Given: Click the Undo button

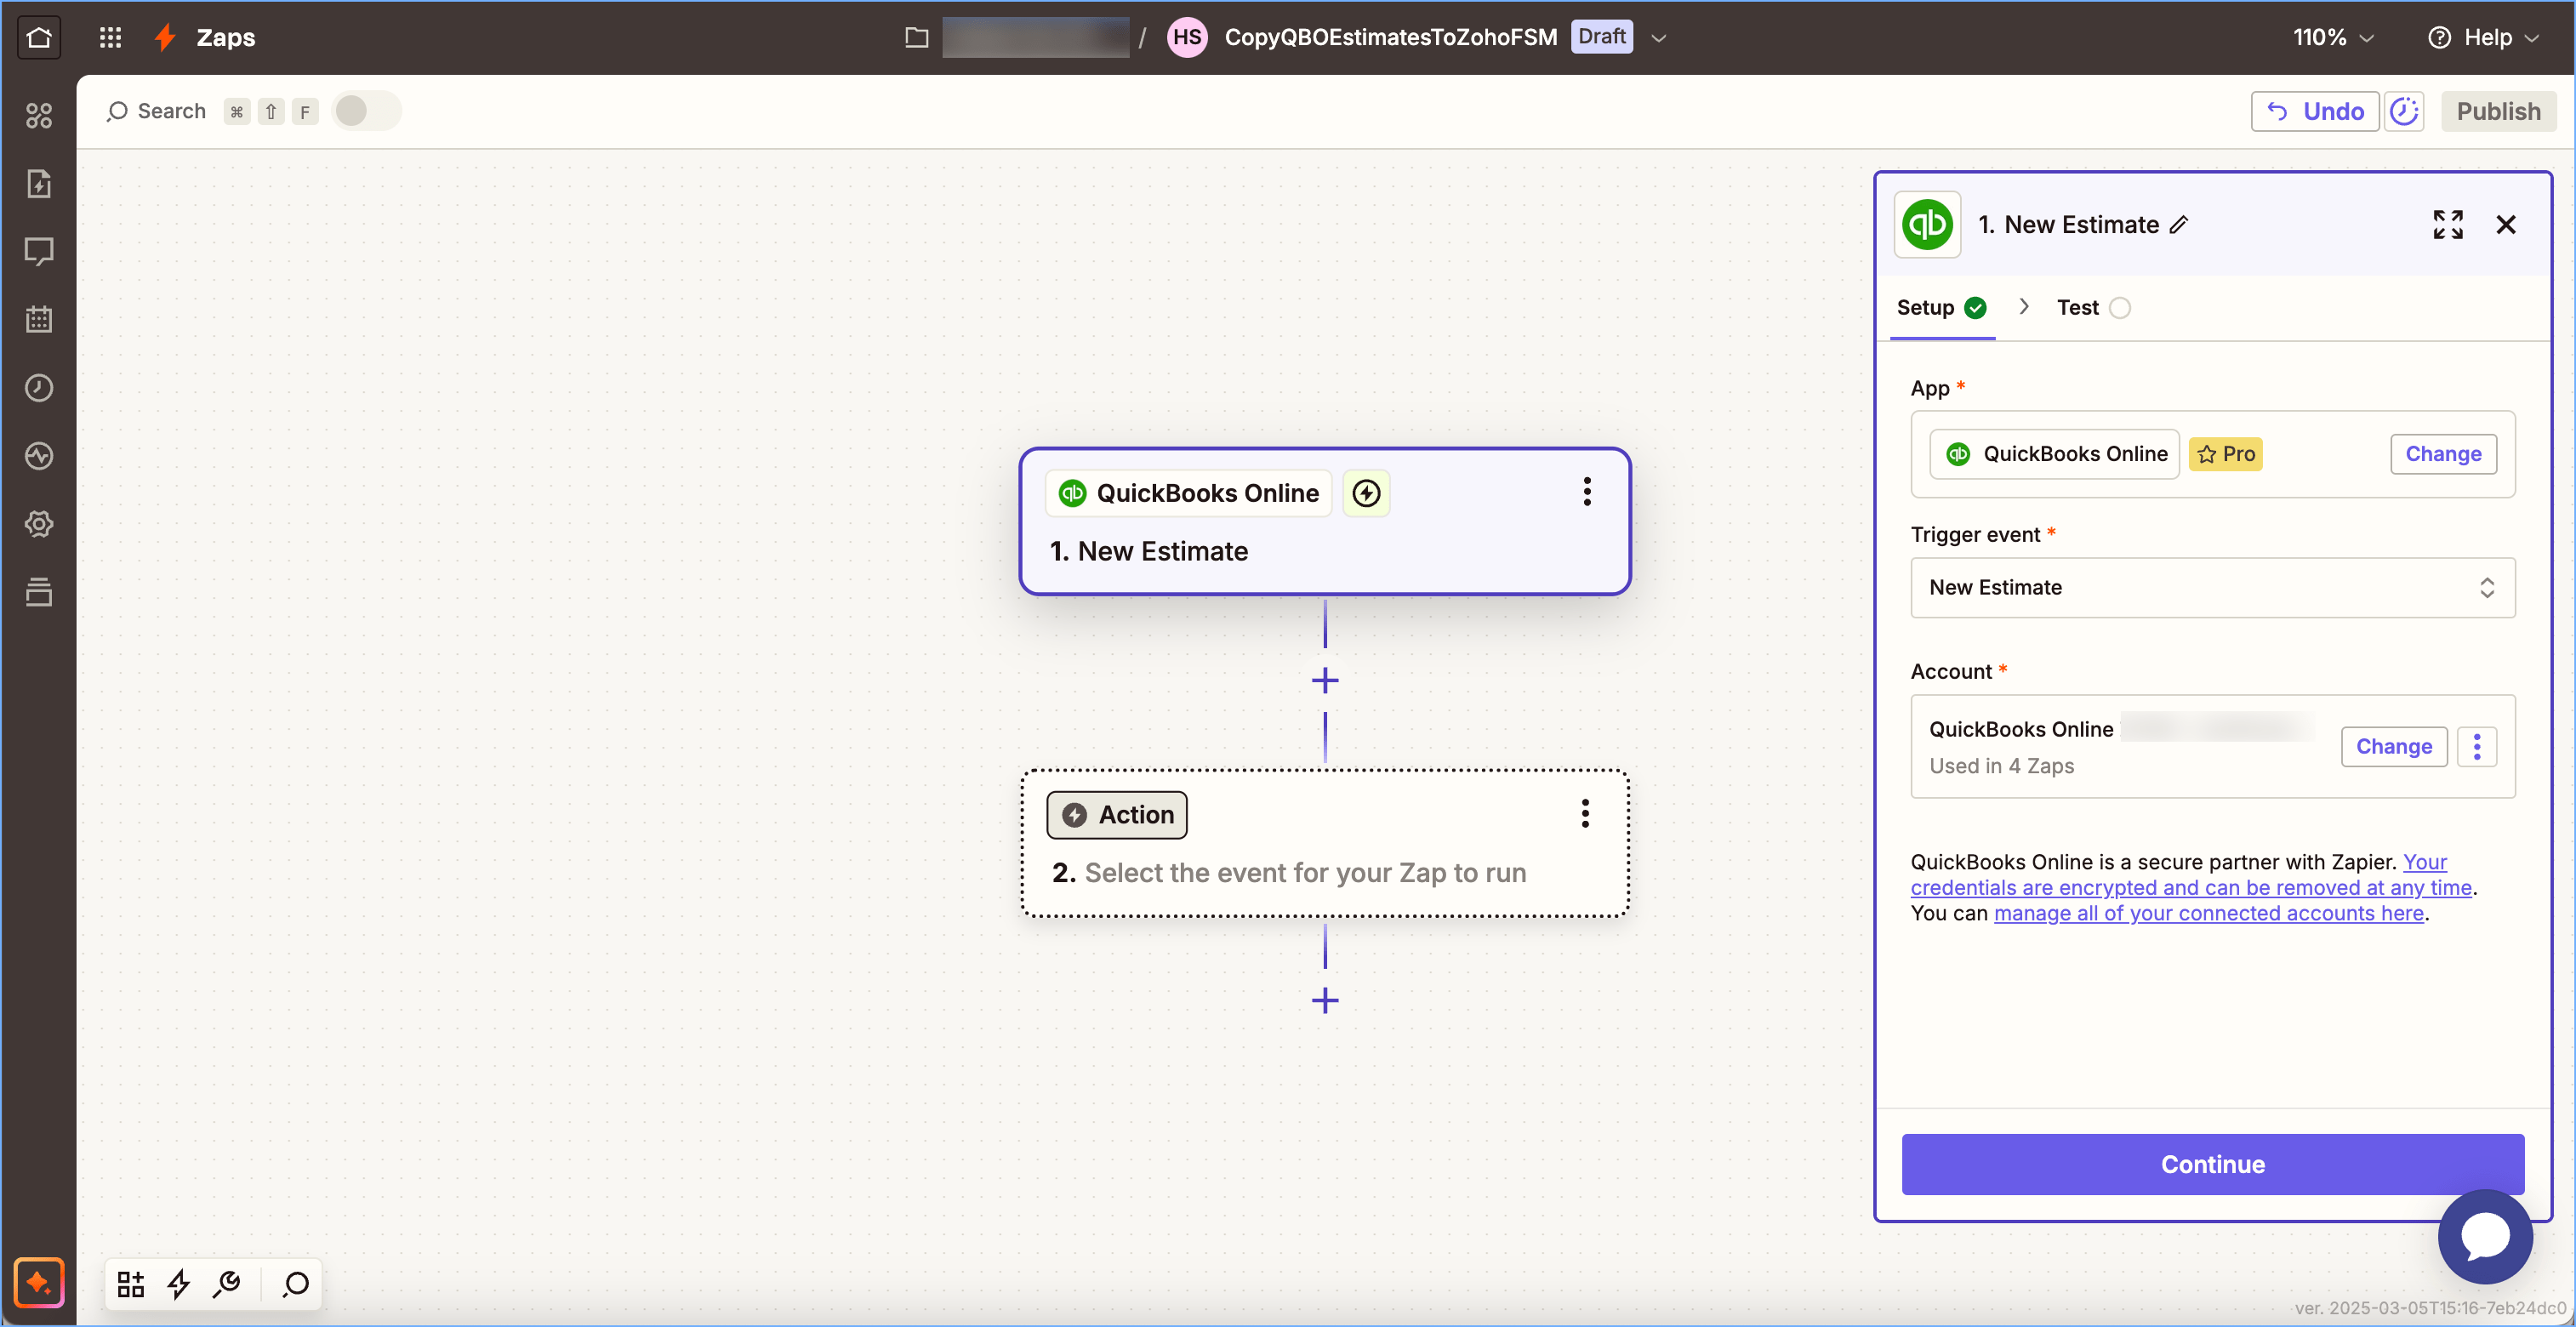Looking at the screenshot, I should tap(2314, 111).
